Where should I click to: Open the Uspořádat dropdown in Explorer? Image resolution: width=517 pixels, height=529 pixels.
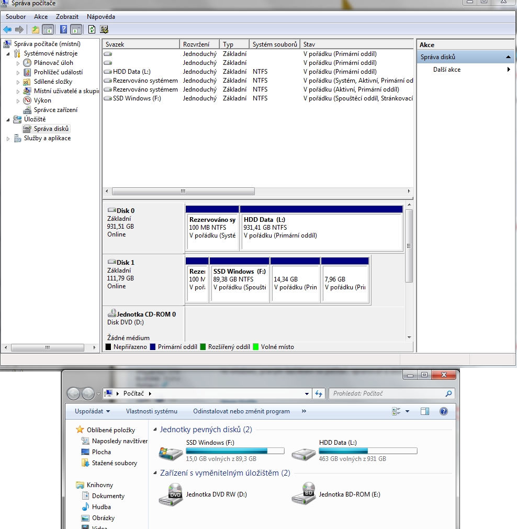(x=92, y=411)
